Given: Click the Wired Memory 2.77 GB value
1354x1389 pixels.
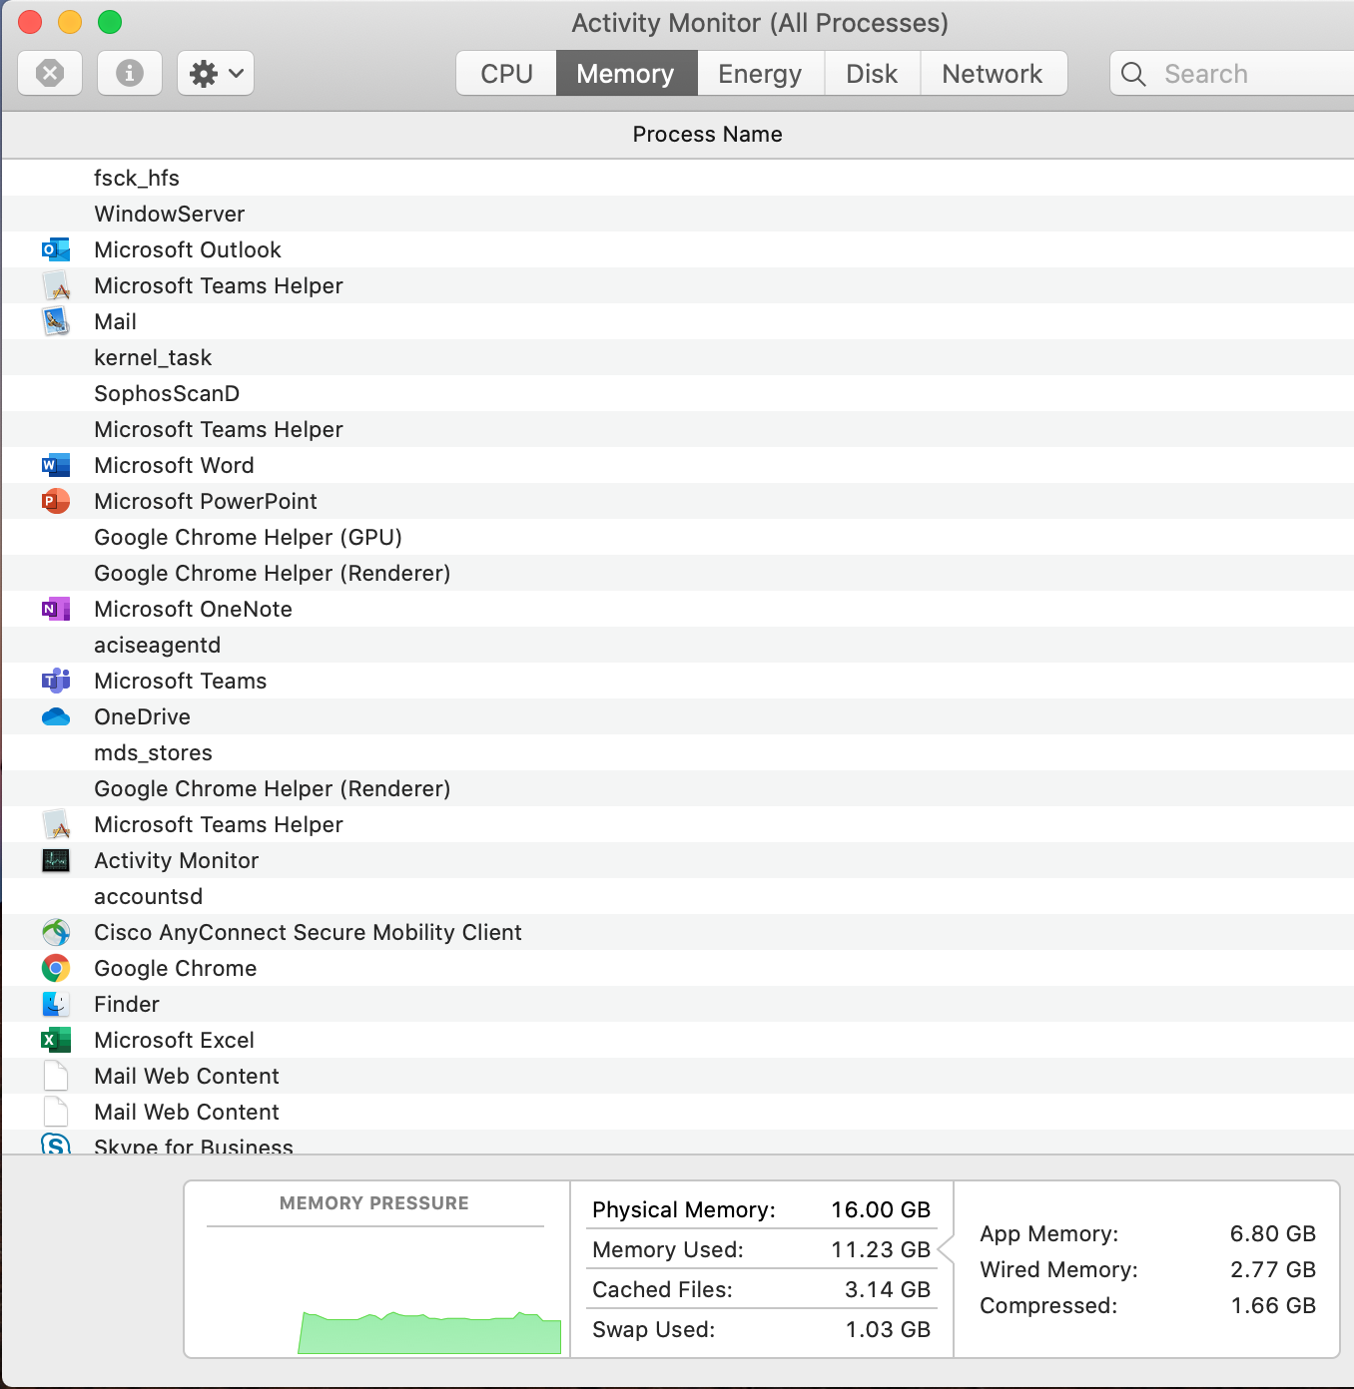Looking at the screenshot, I should 1273,1270.
